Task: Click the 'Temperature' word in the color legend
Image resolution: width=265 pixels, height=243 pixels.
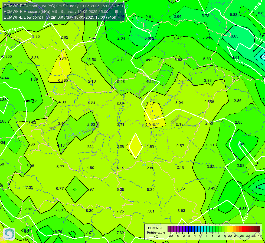Action: point(156,232)
